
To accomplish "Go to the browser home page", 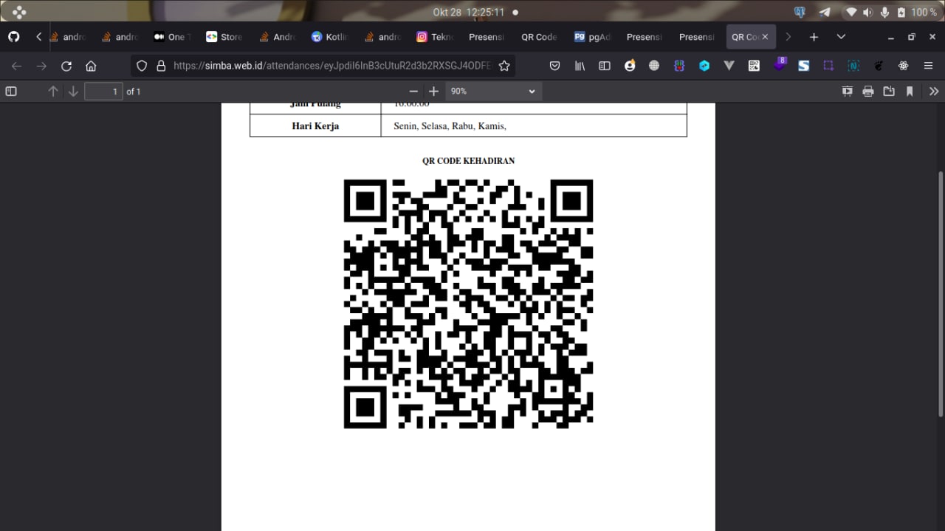I will tap(91, 66).
